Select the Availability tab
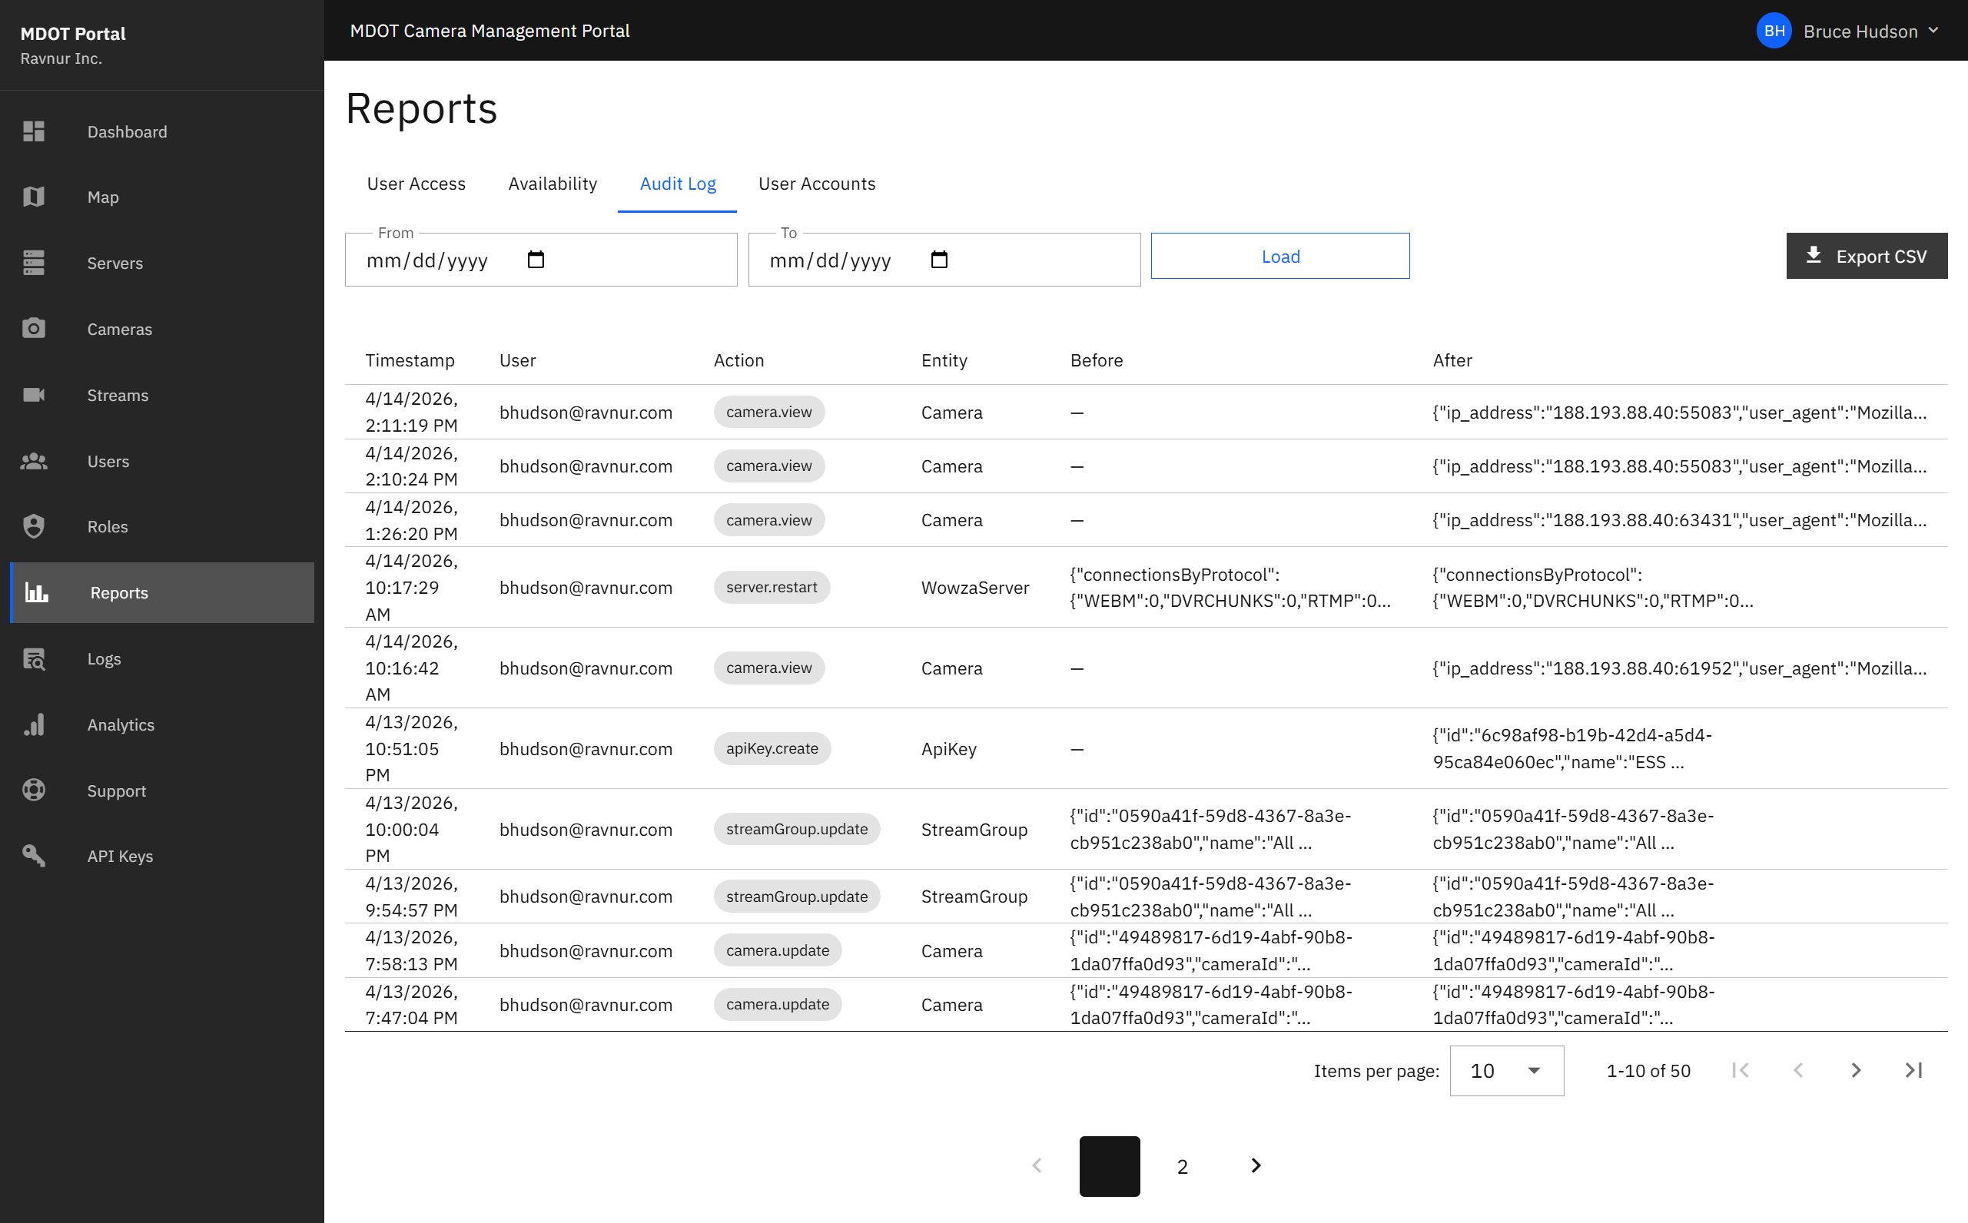This screenshot has width=1968, height=1223. 553,184
